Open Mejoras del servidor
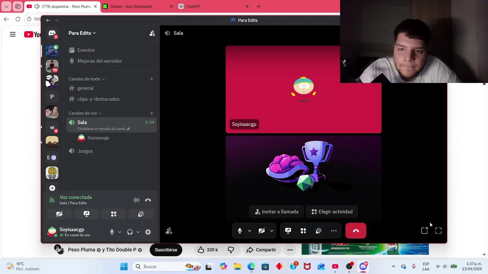488x274 pixels. (x=111, y=61)
